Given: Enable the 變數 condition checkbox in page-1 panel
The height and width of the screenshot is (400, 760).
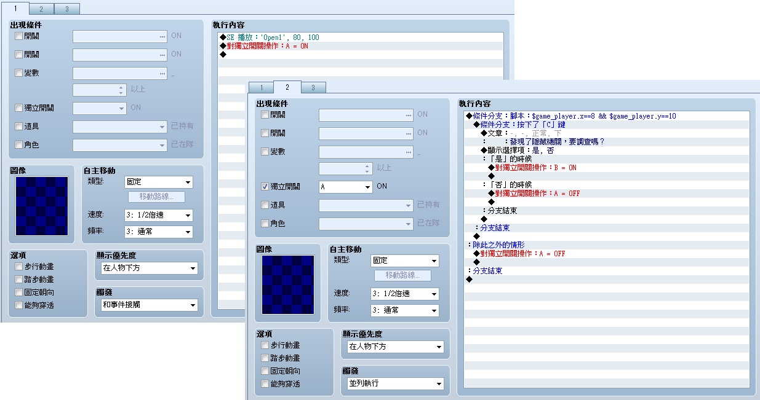Looking at the screenshot, I should coord(19,73).
